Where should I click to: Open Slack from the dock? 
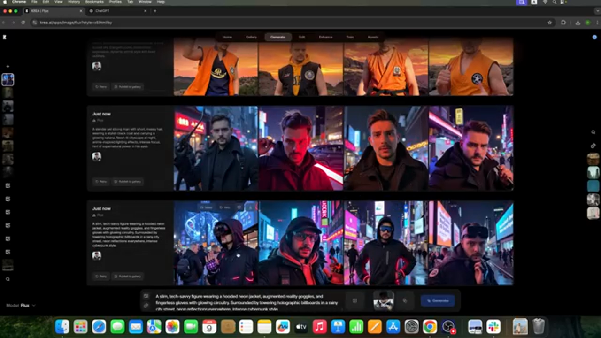click(x=493, y=326)
